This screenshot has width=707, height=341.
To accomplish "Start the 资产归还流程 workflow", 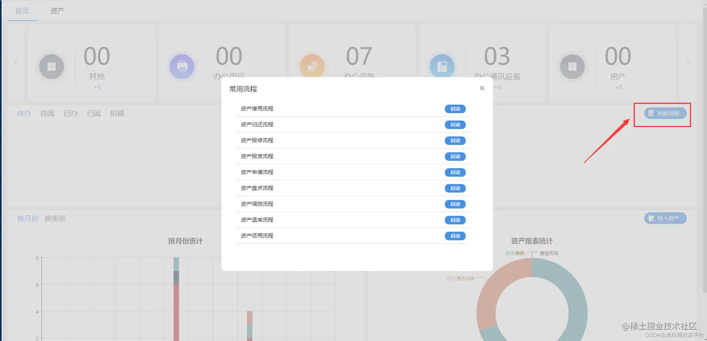I will click(x=455, y=125).
